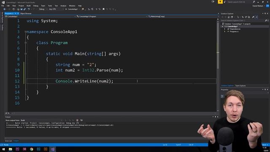Open File Explorer from the taskbar
270x152 pixels.
point(10,149)
